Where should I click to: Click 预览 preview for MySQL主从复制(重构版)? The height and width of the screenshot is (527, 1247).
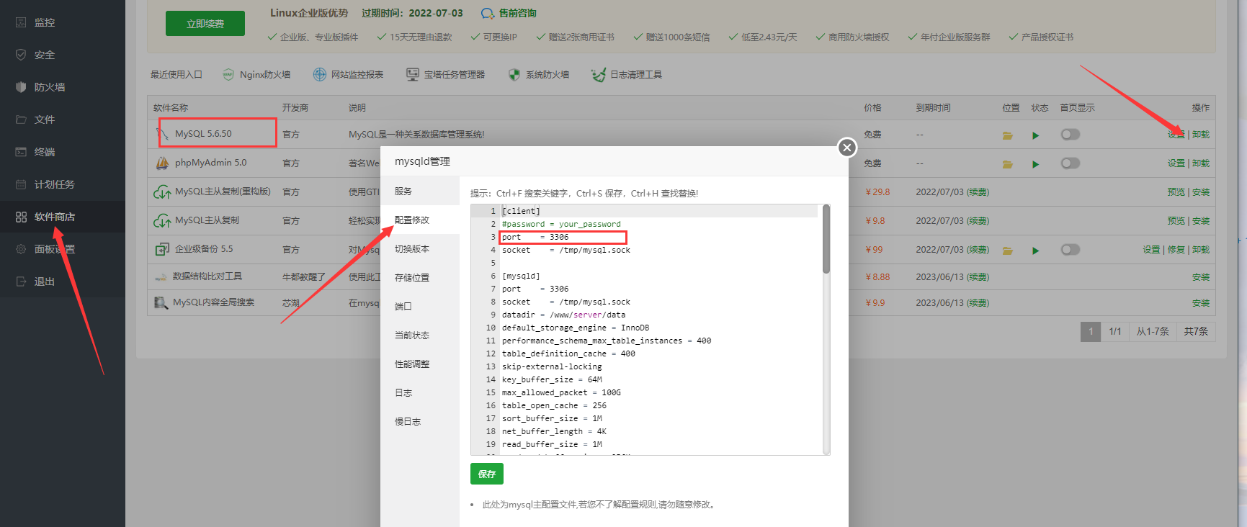click(x=1176, y=192)
